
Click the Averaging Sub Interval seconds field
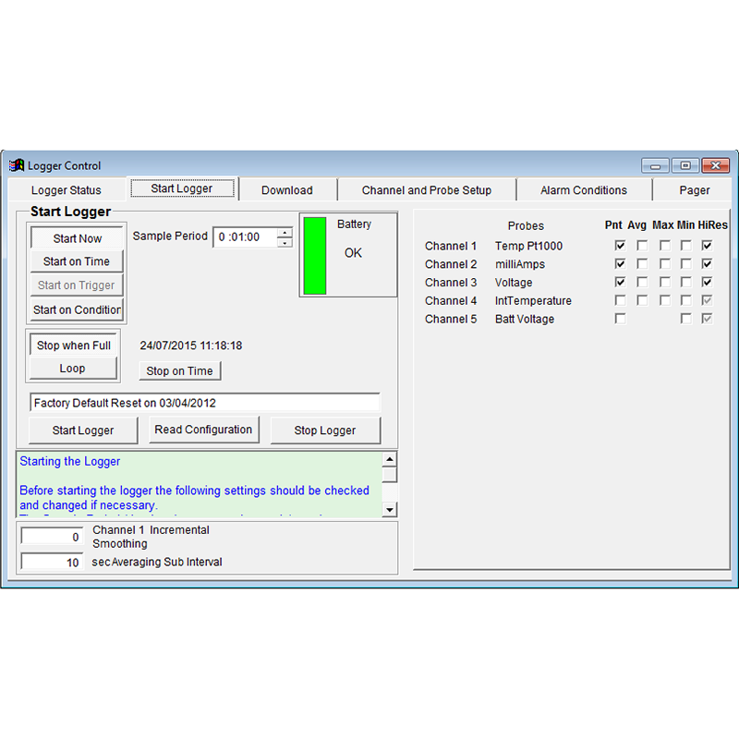click(53, 563)
